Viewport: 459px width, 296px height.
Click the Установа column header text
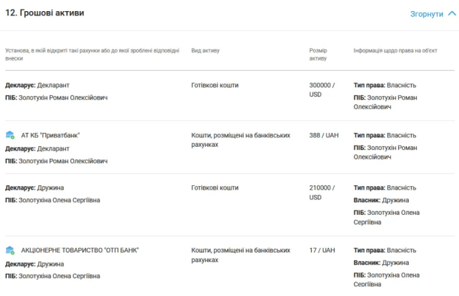pos(93,55)
